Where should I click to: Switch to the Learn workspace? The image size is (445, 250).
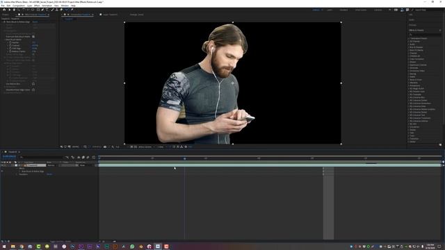coord(330,10)
